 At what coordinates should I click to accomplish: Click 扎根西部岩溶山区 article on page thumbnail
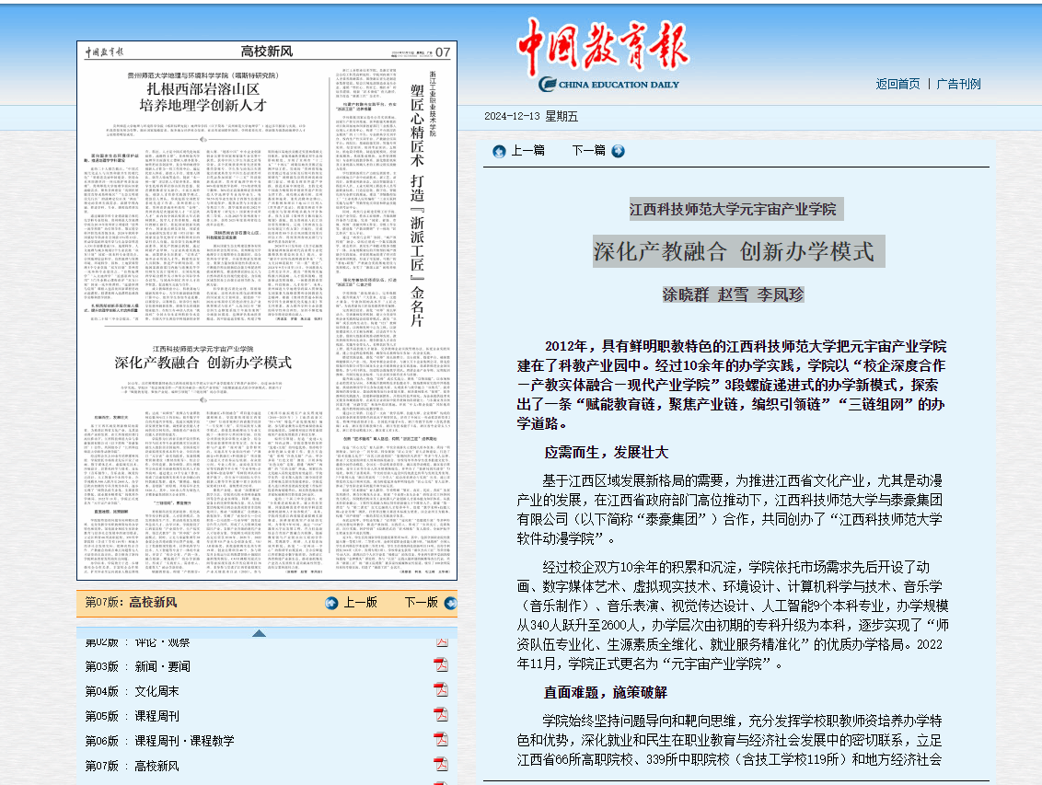coord(203,97)
